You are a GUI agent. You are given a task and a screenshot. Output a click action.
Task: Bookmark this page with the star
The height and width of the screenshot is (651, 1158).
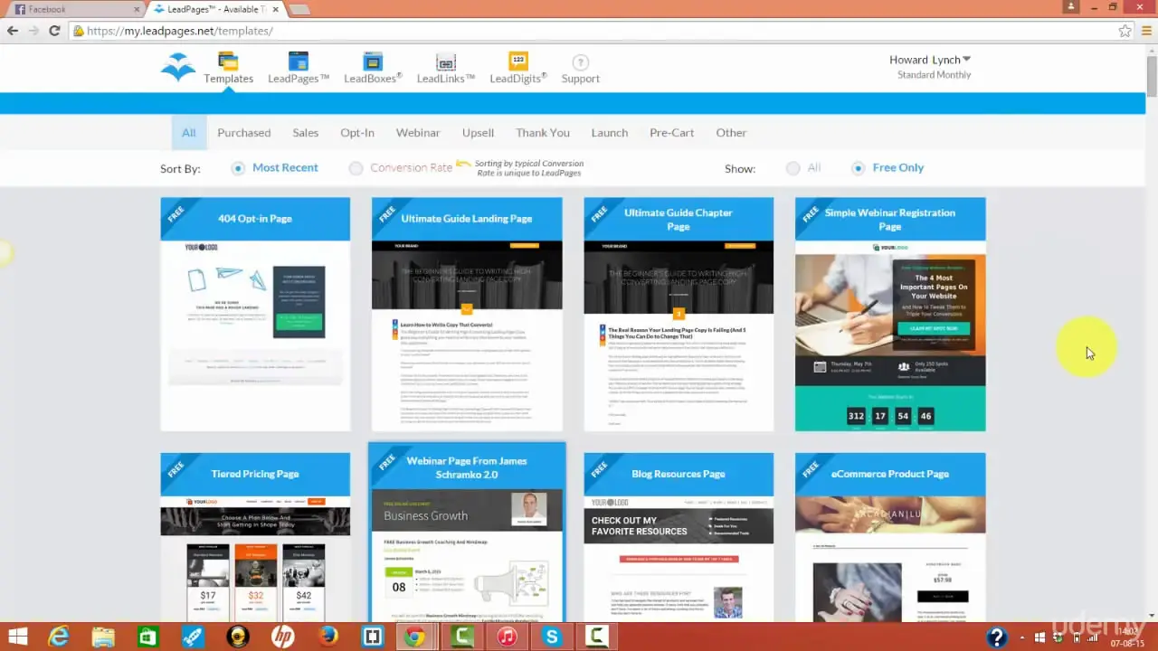pyautogui.click(x=1125, y=31)
